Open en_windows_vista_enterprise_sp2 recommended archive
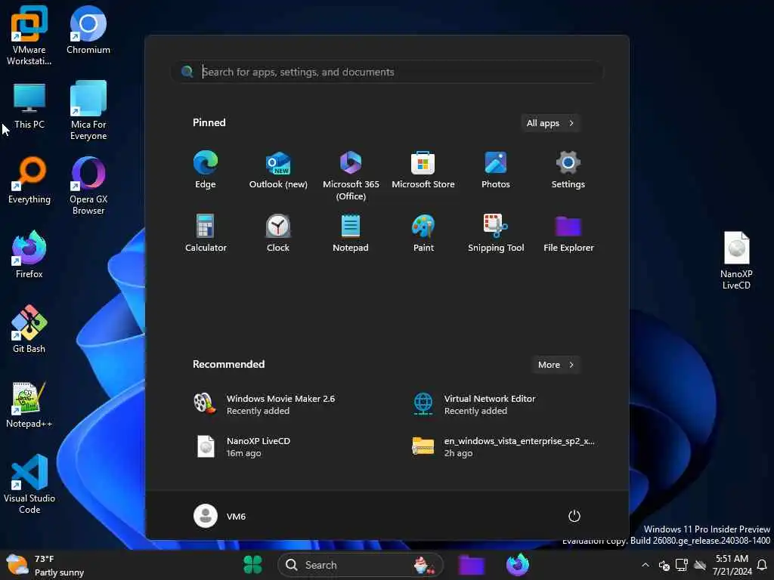Screen dimensions: 774x580 (x=503, y=446)
